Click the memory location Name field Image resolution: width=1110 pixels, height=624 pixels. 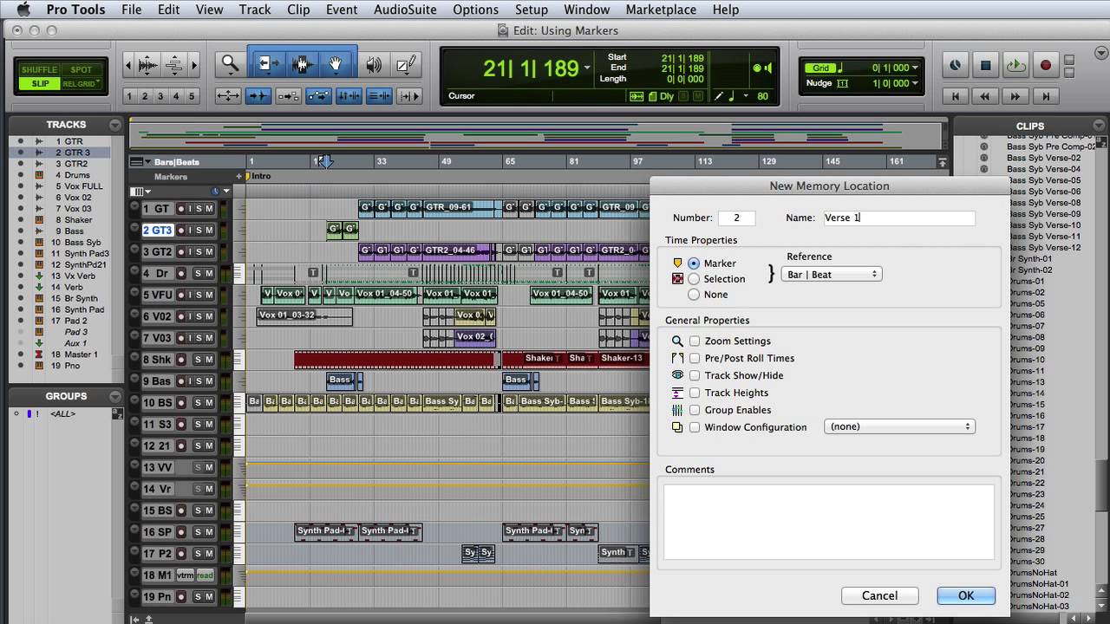pos(899,218)
